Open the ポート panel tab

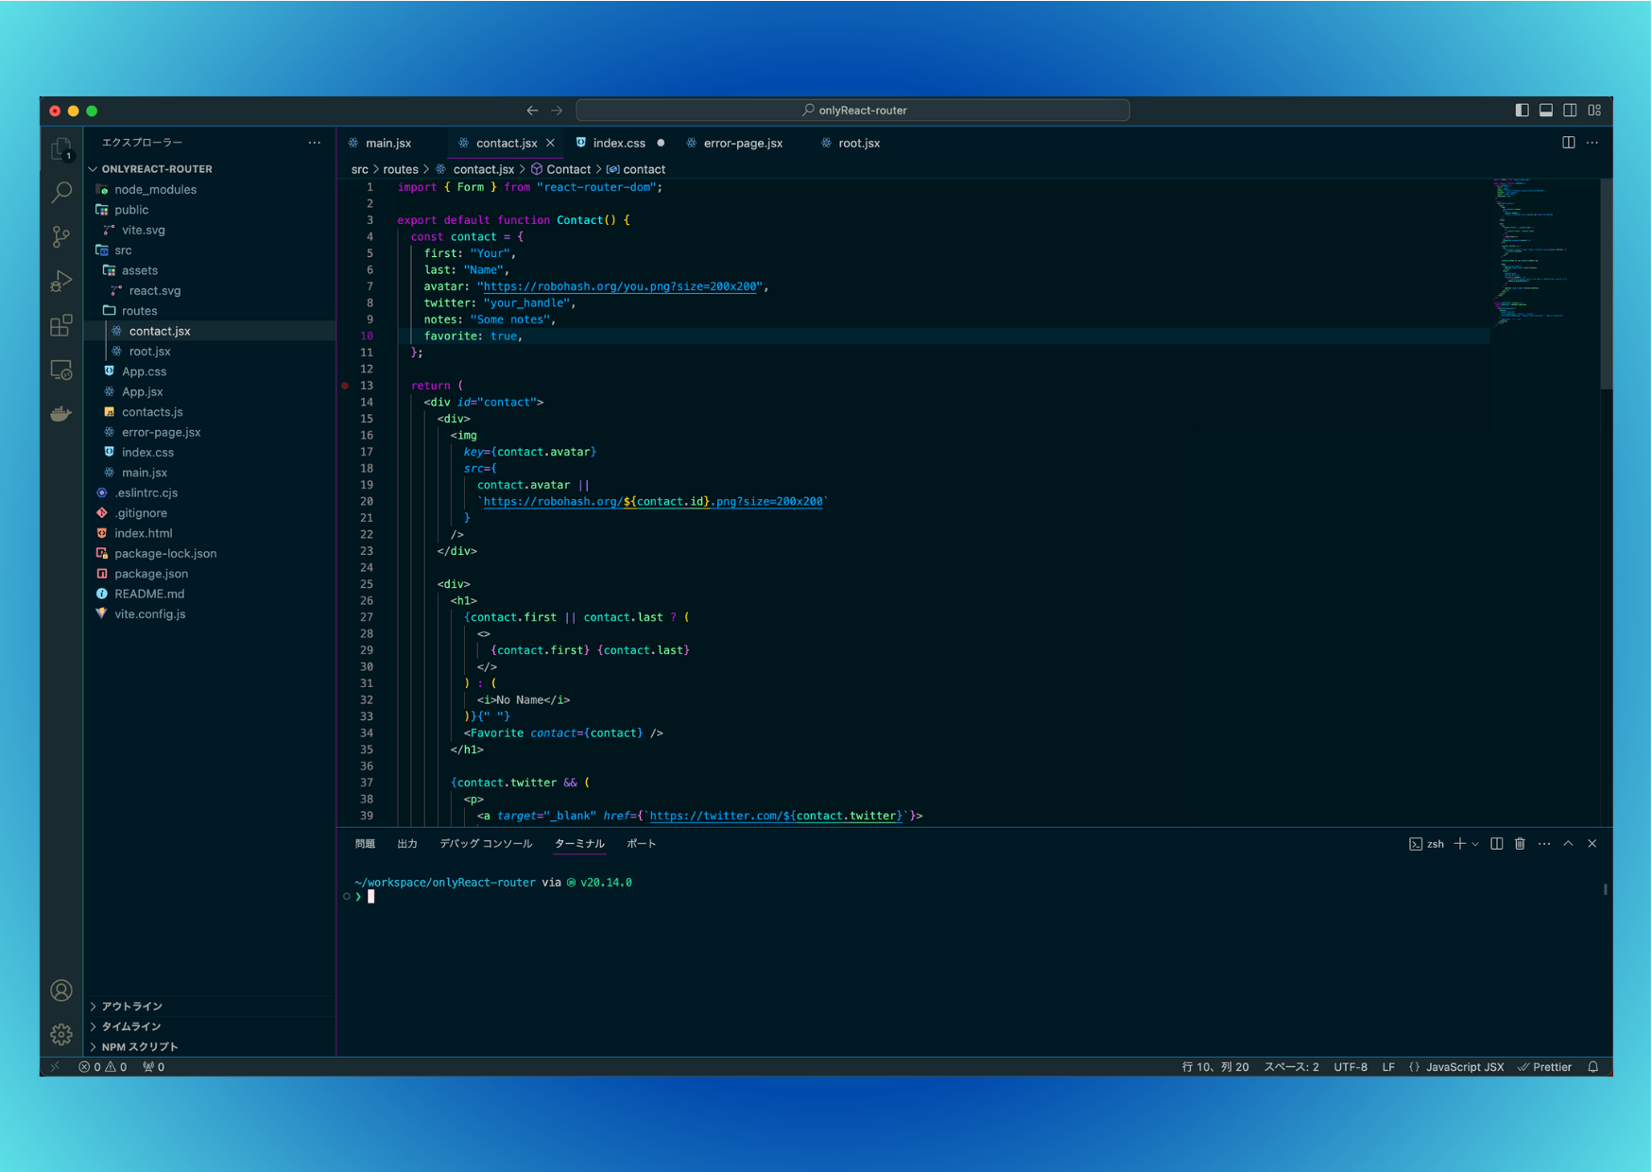click(642, 844)
